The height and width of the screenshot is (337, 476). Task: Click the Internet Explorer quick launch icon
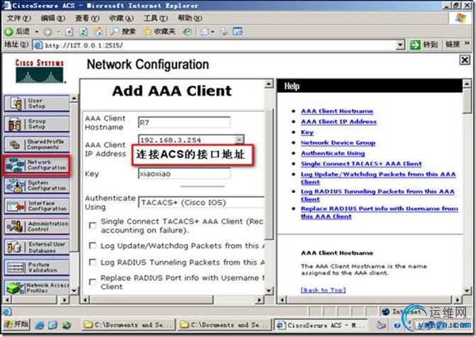tap(39, 325)
